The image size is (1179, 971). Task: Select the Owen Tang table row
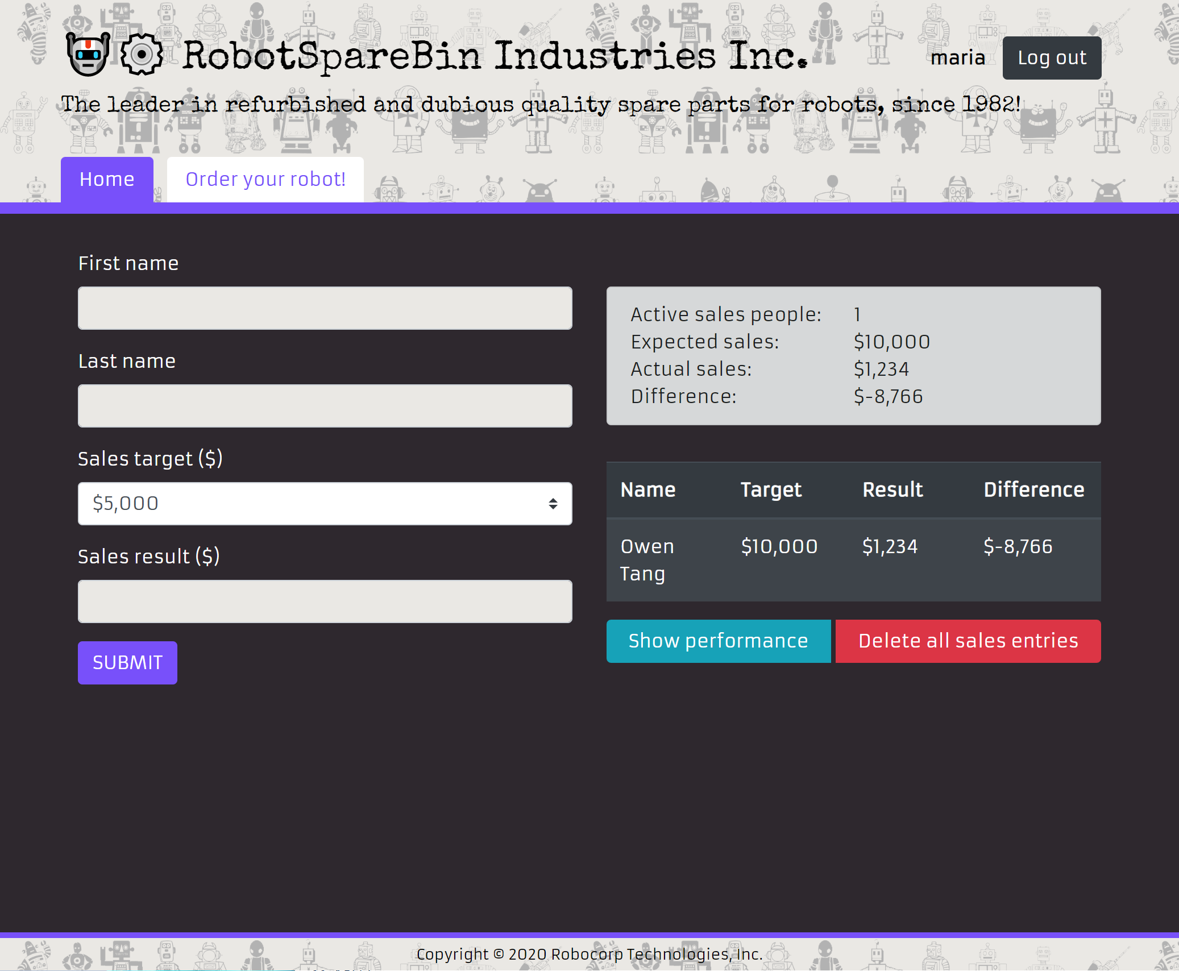[853, 559]
